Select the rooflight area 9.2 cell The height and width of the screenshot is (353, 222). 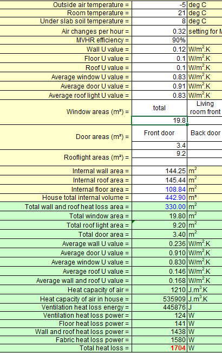click(159, 154)
